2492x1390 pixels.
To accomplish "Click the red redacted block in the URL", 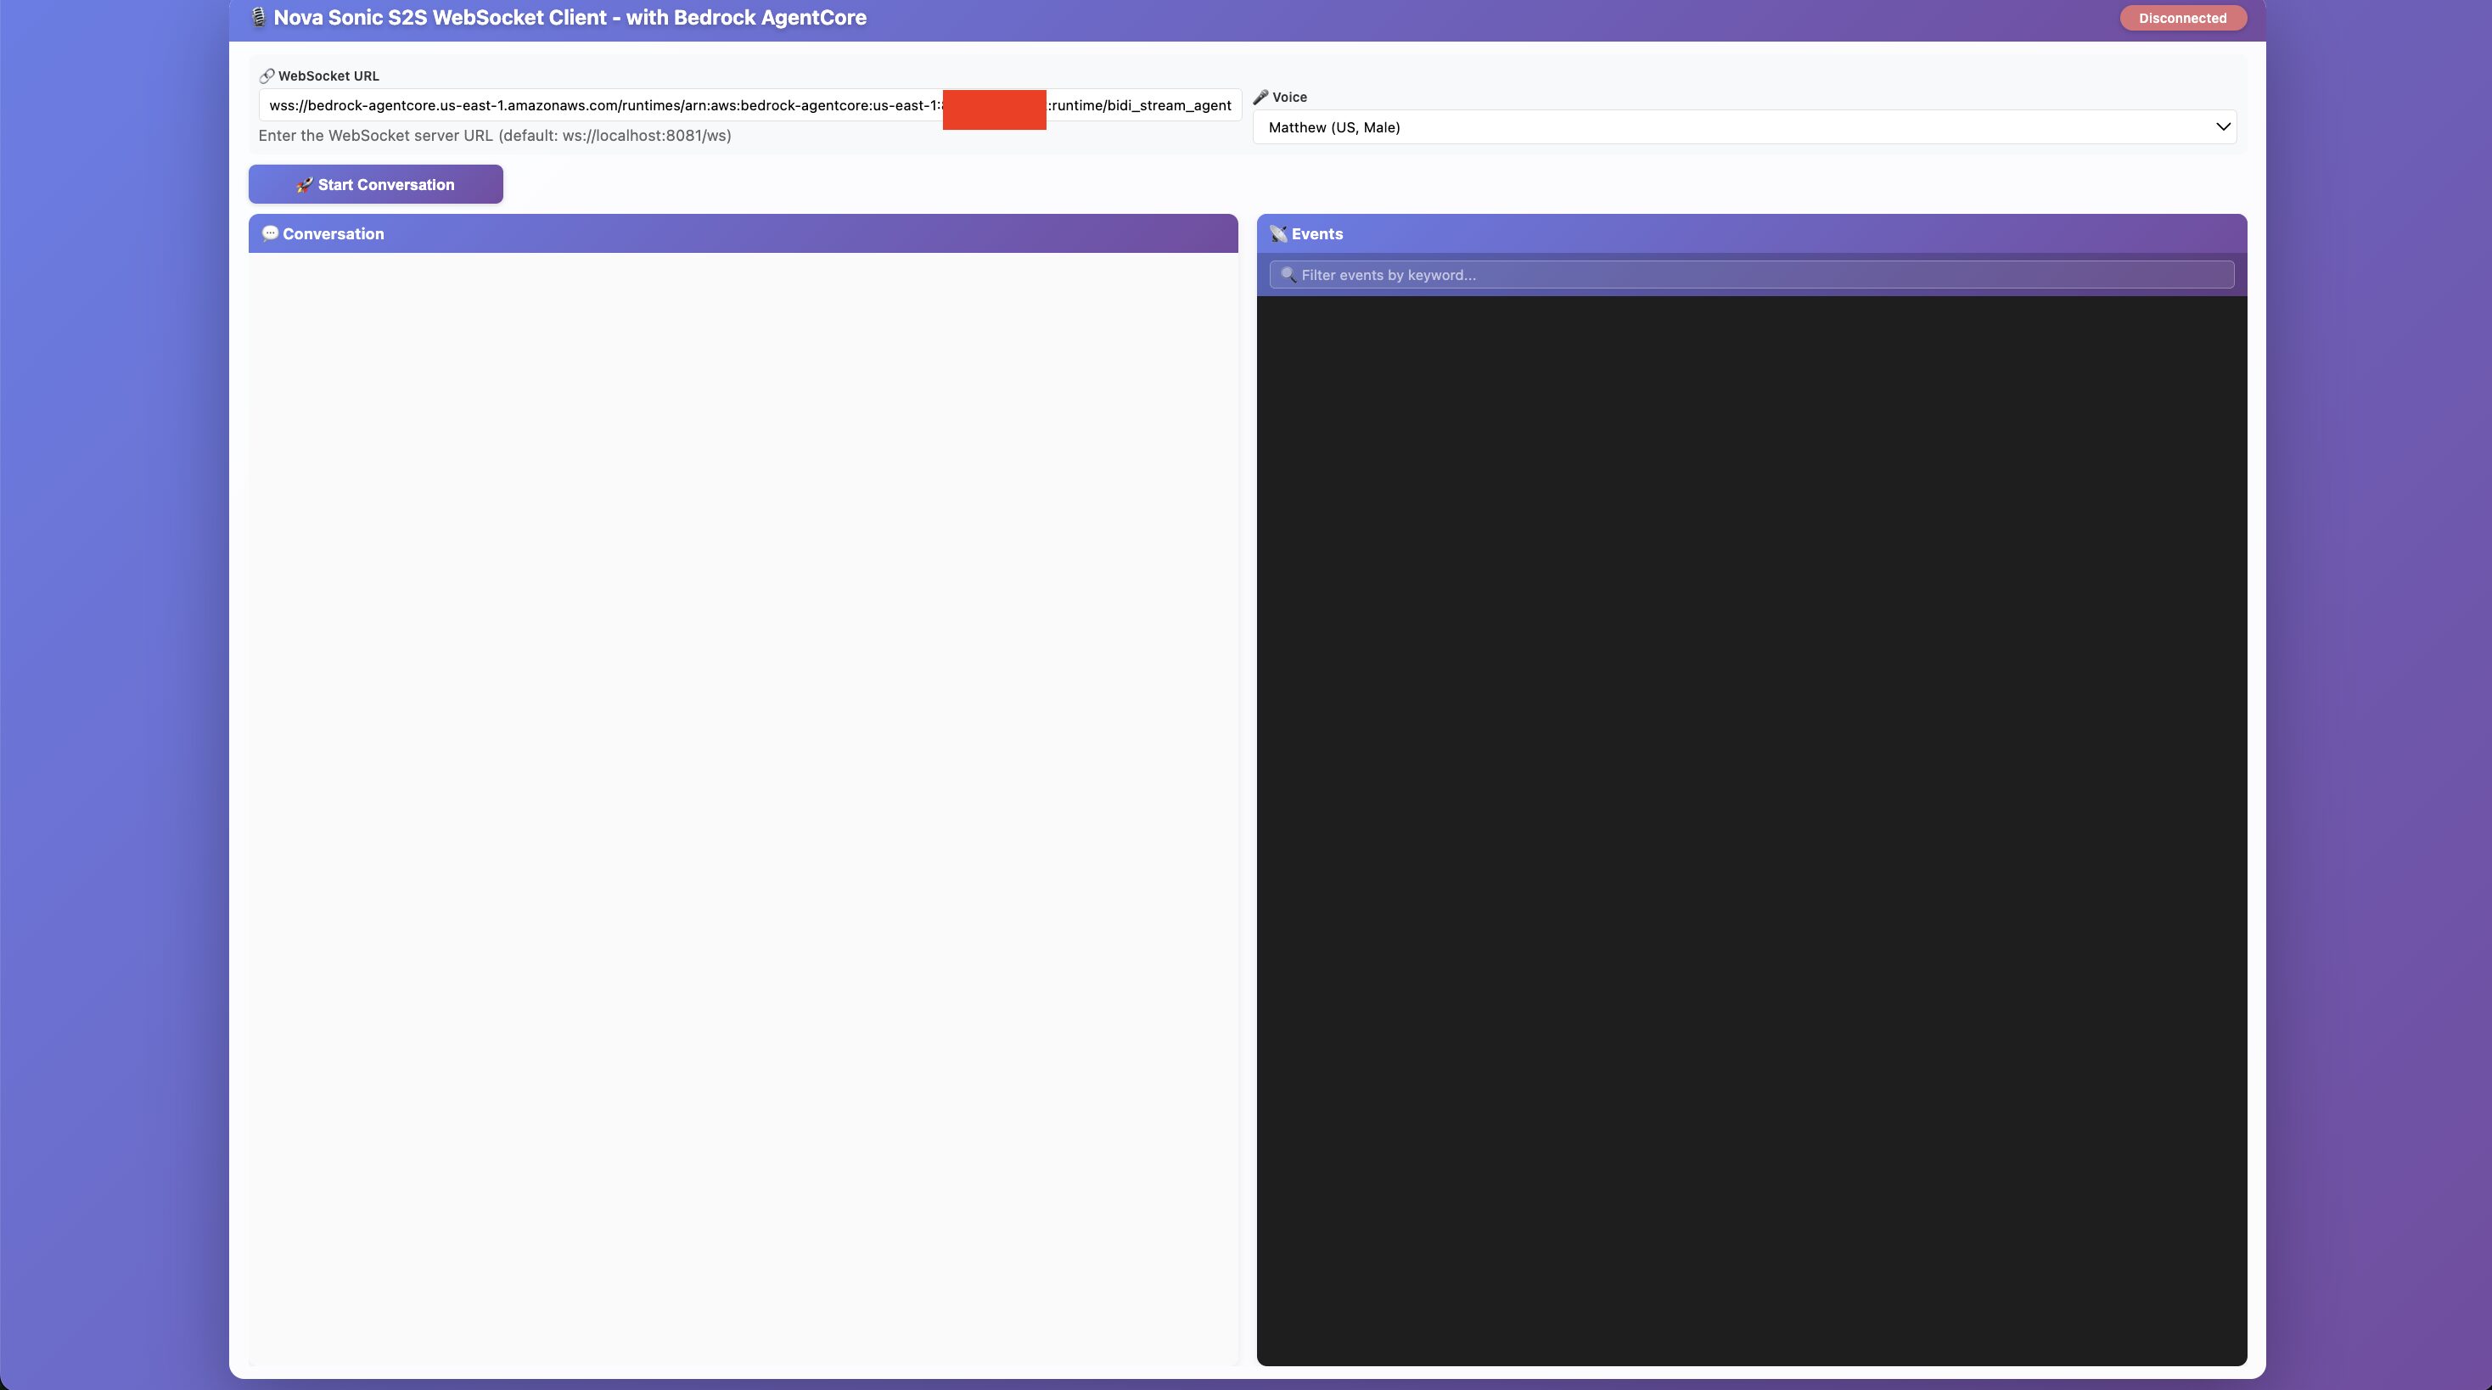I will pyautogui.click(x=994, y=109).
